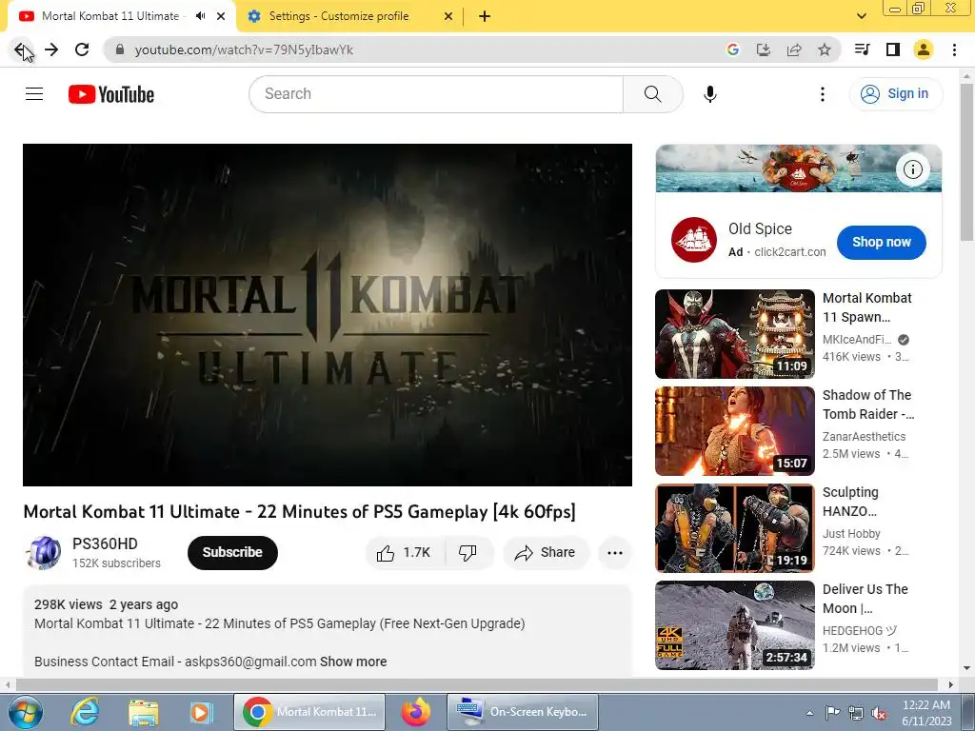The height and width of the screenshot is (731, 975).
Task: Click the vertical page scrollbar thumb
Action: pos(967,162)
